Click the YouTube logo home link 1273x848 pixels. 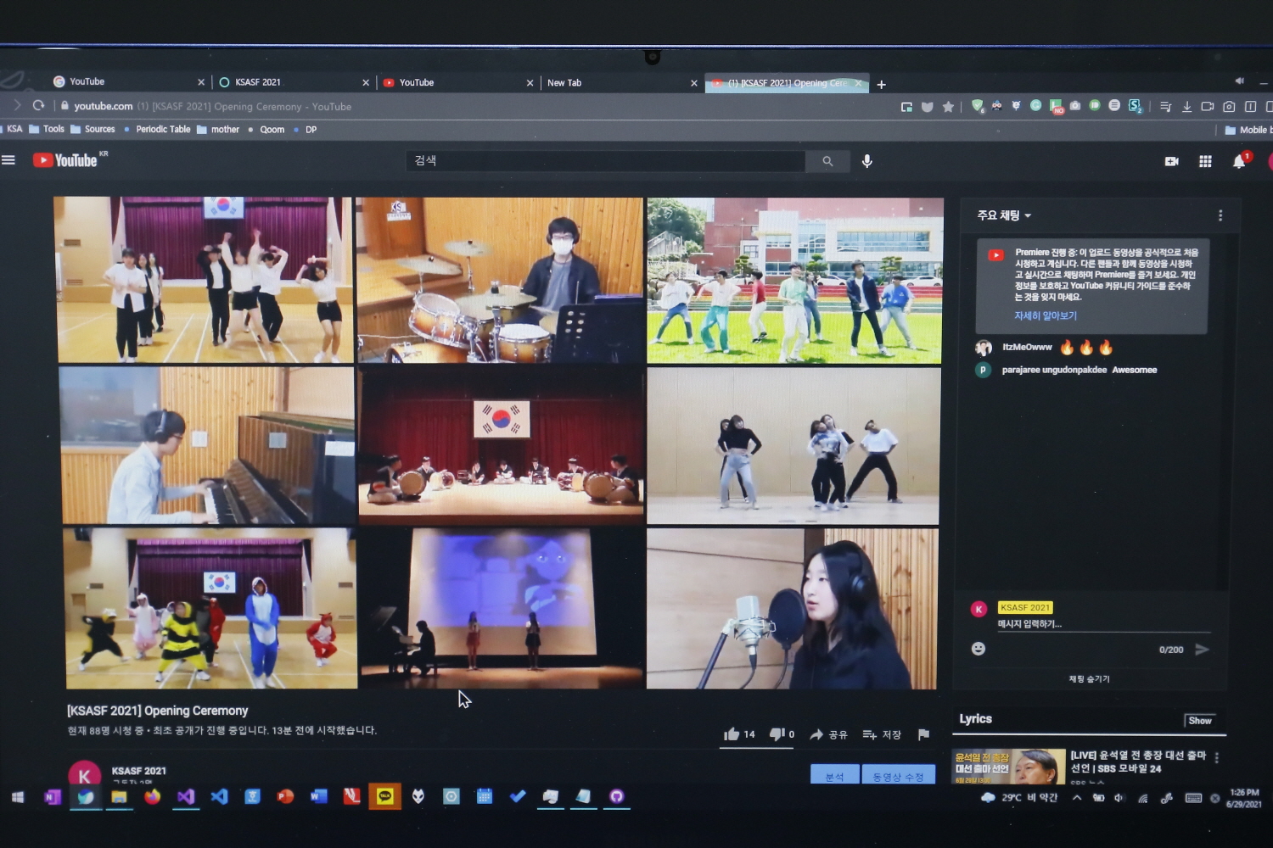pos(65,160)
